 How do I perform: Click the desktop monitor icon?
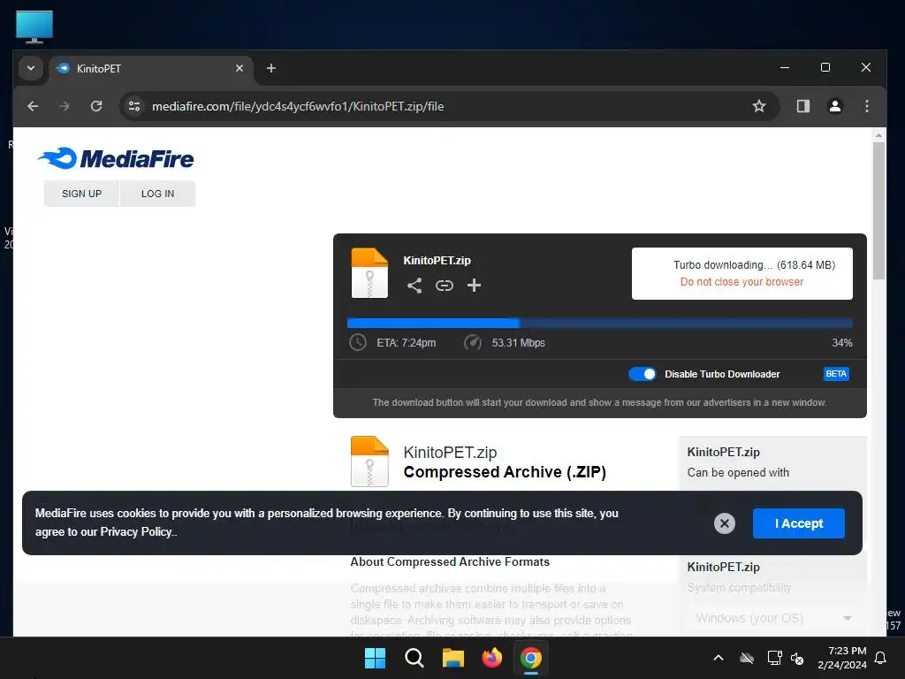pos(34,27)
